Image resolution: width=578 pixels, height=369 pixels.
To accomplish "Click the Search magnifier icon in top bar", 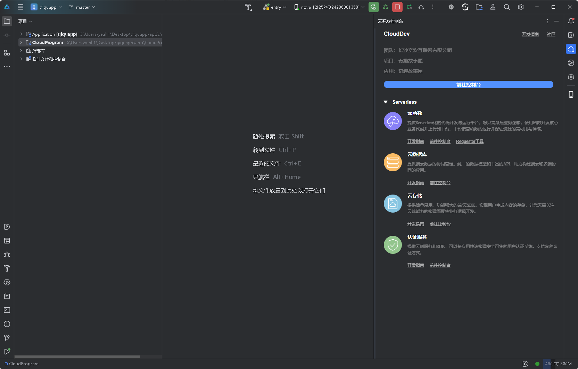I will (507, 7).
